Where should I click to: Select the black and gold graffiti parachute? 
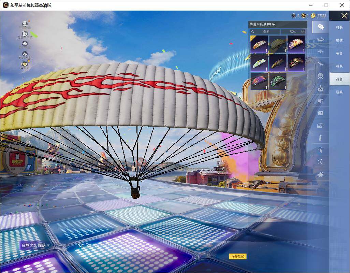(296, 62)
